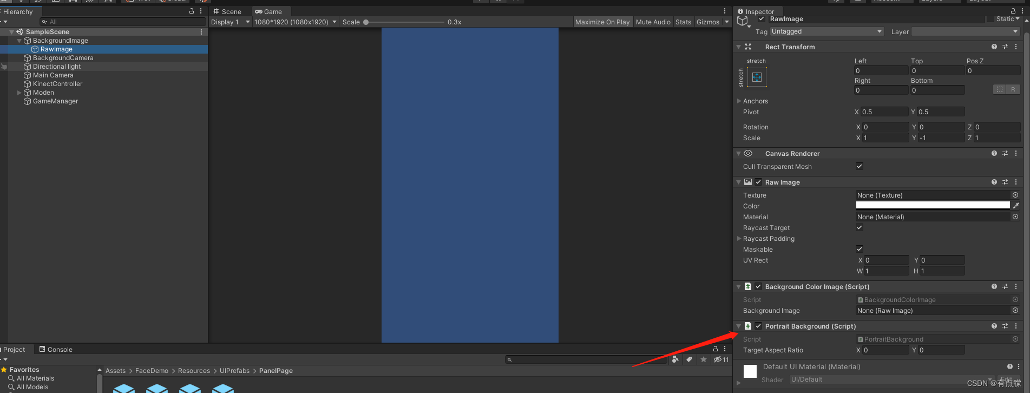Toggle Maskable checkbox
Screen dimensions: 1030x393
coord(860,249)
